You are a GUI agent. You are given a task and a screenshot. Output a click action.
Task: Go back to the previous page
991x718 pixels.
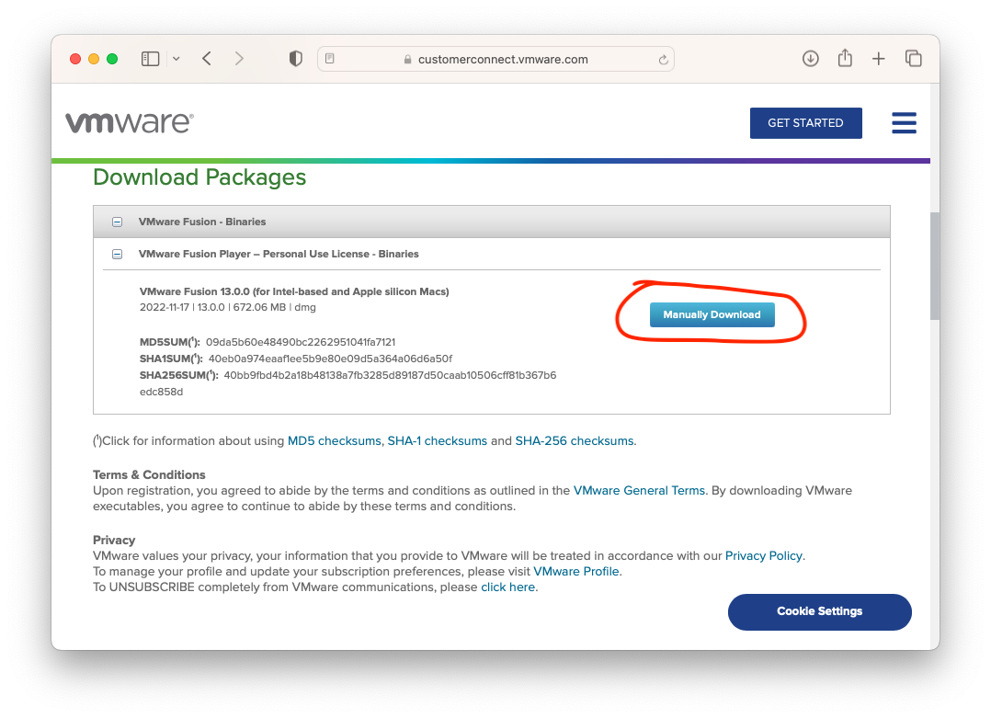(x=206, y=58)
